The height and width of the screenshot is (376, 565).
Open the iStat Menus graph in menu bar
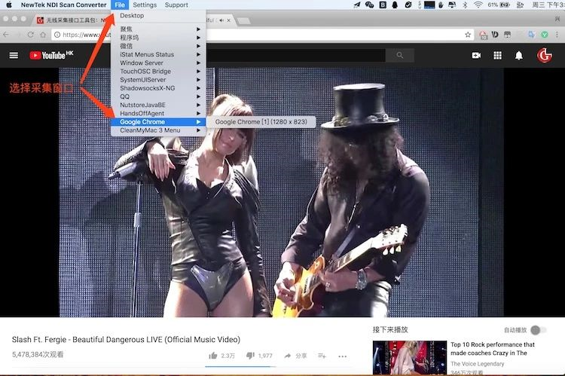pyautogui.click(x=429, y=5)
